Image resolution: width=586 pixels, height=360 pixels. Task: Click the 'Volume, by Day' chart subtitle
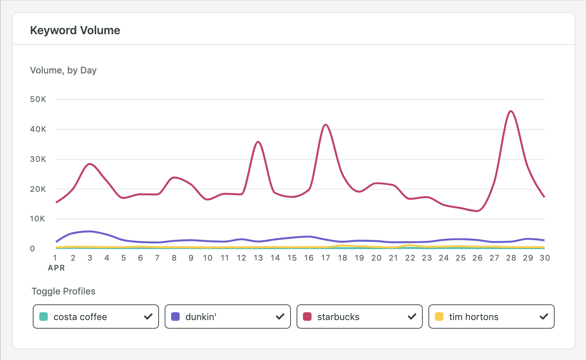[x=63, y=70]
